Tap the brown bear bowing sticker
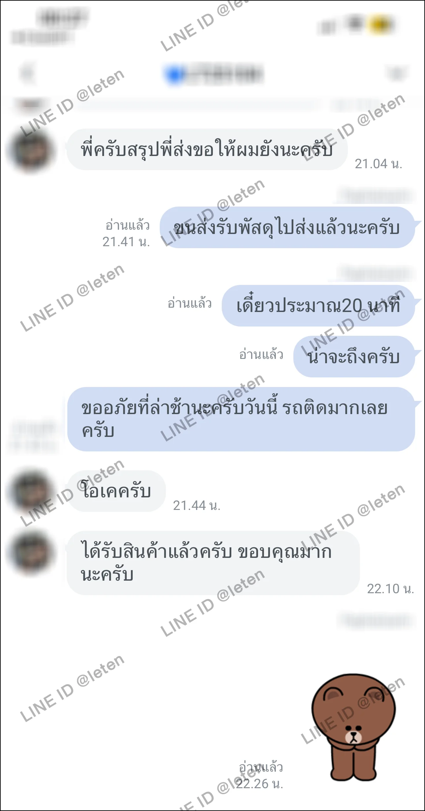This screenshot has height=811, width=425. [354, 729]
